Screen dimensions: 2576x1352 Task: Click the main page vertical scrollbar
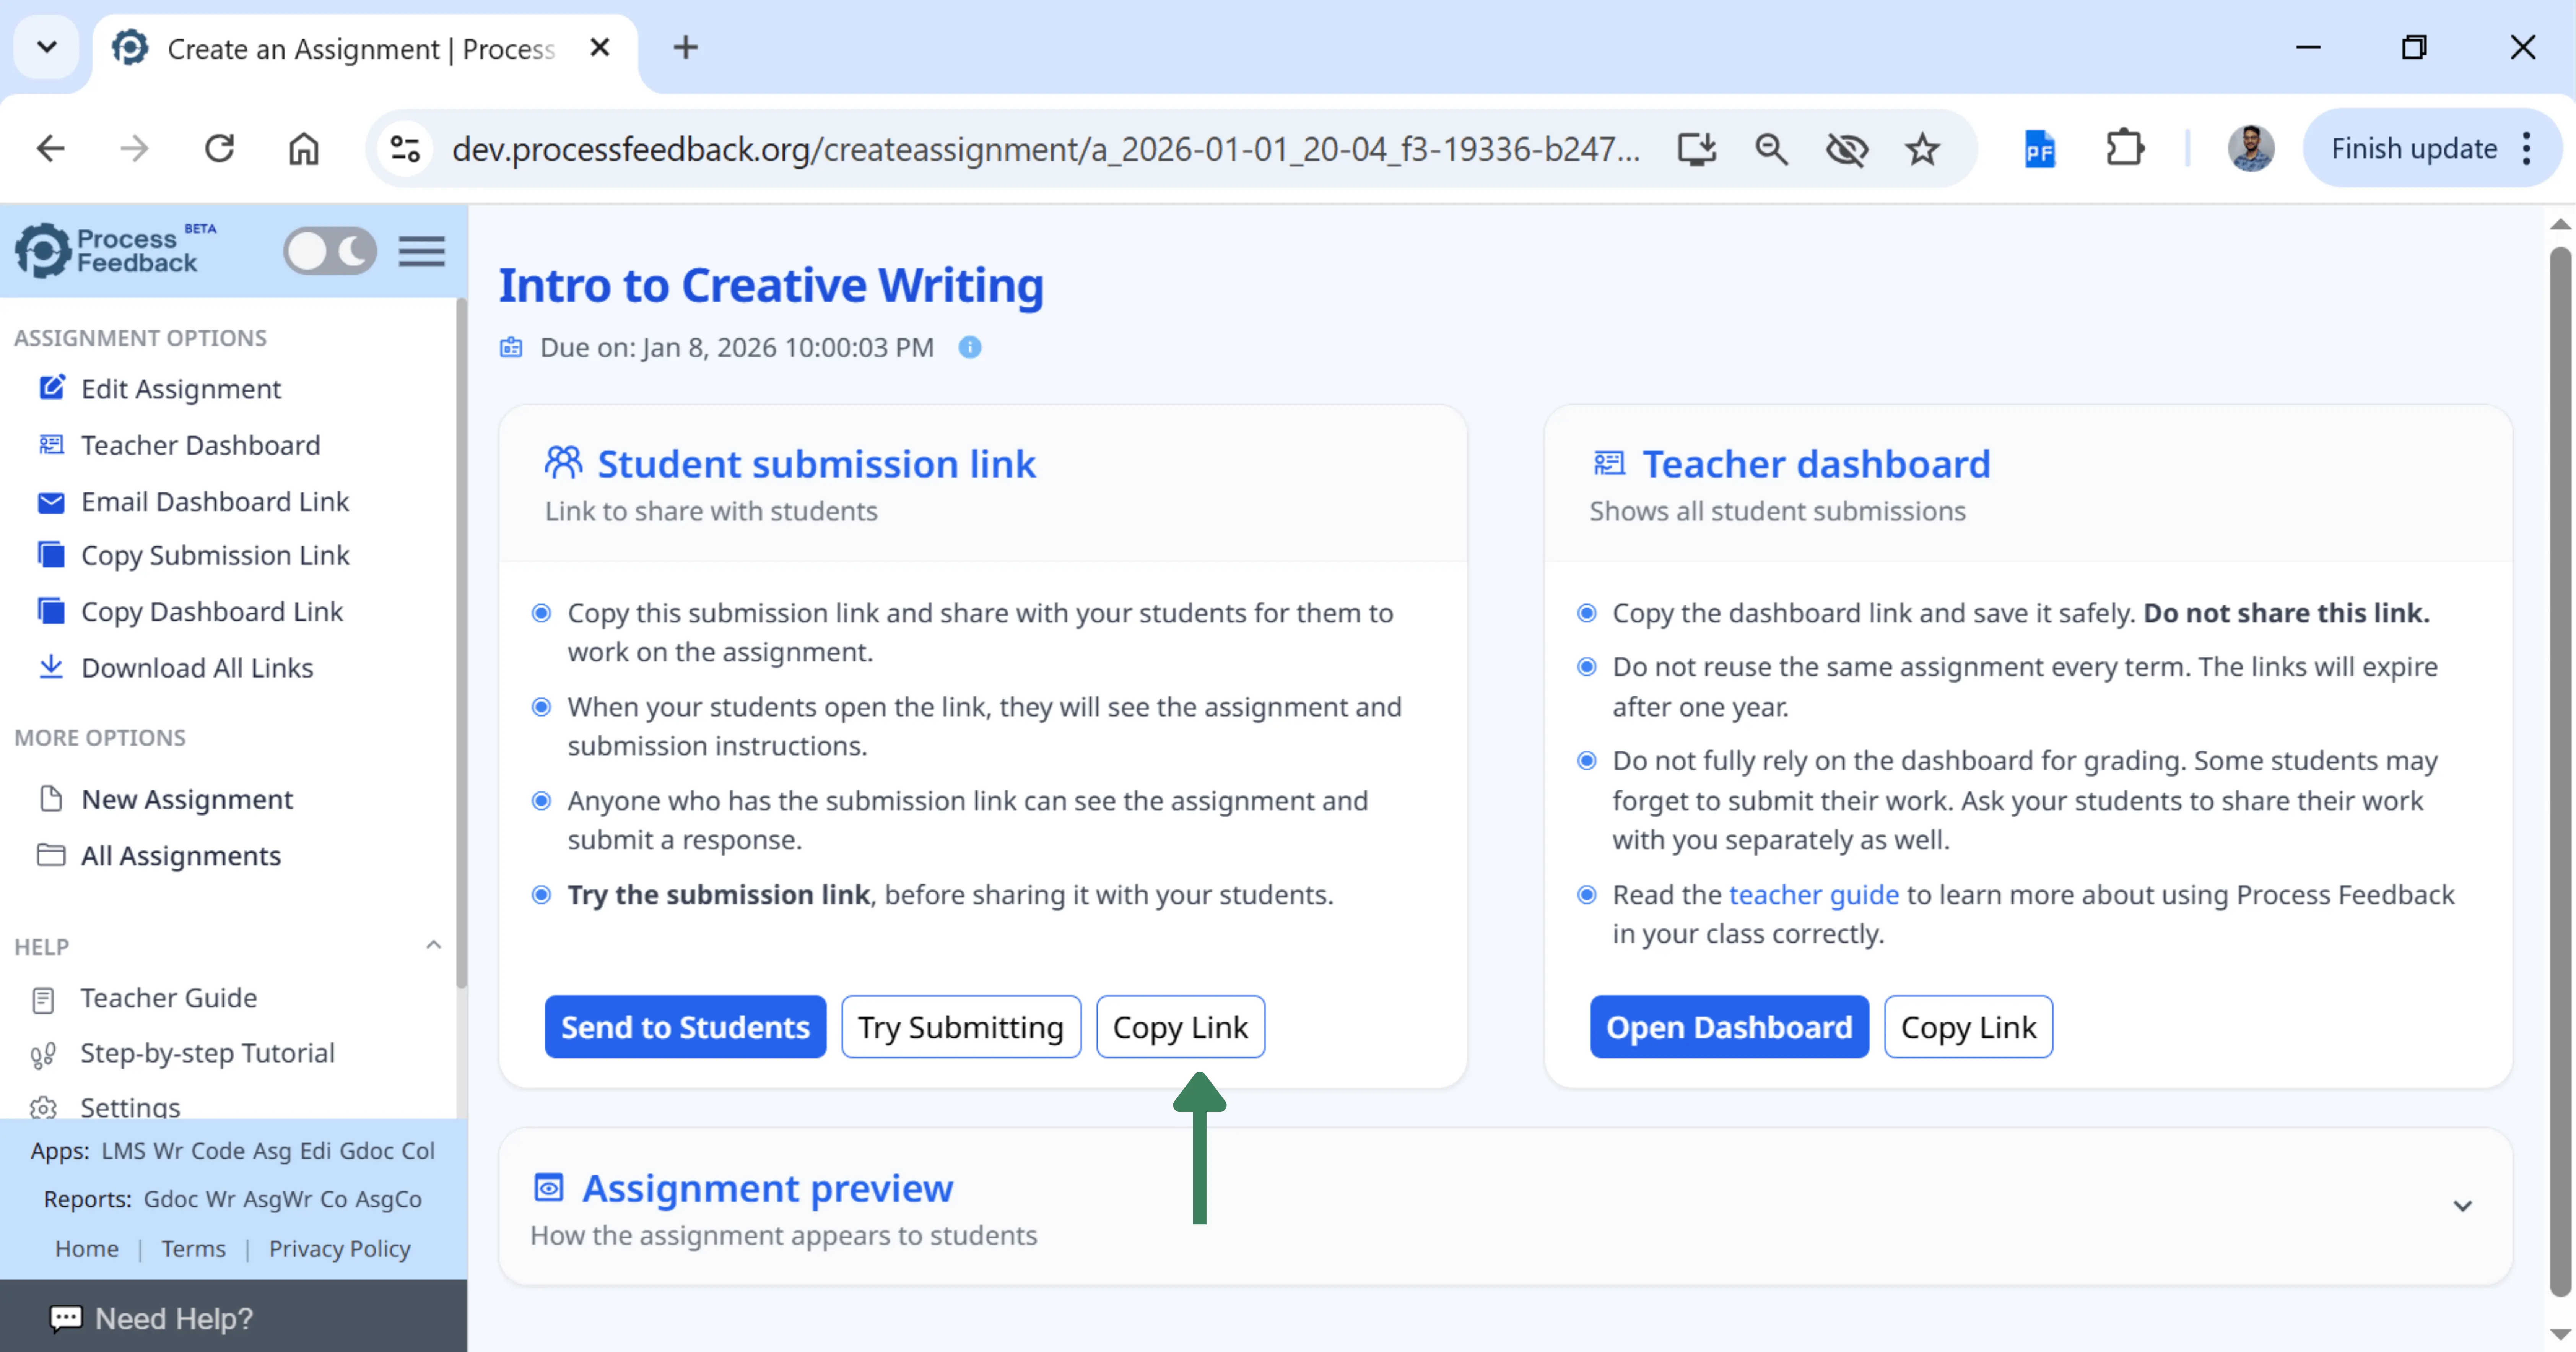(2559, 760)
